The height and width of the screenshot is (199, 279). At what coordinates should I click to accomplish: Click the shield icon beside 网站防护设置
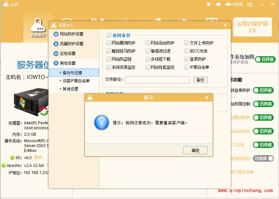(x=56, y=34)
